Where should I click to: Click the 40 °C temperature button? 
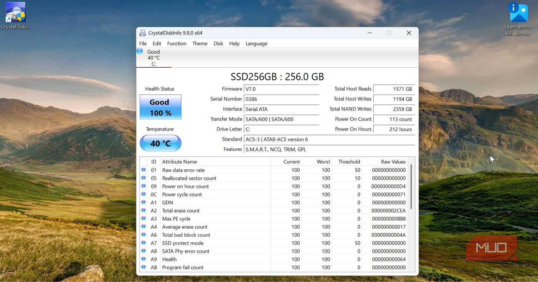[x=160, y=143]
